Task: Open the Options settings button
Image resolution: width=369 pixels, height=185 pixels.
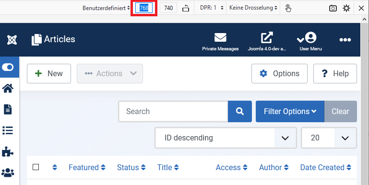Action: [x=279, y=74]
